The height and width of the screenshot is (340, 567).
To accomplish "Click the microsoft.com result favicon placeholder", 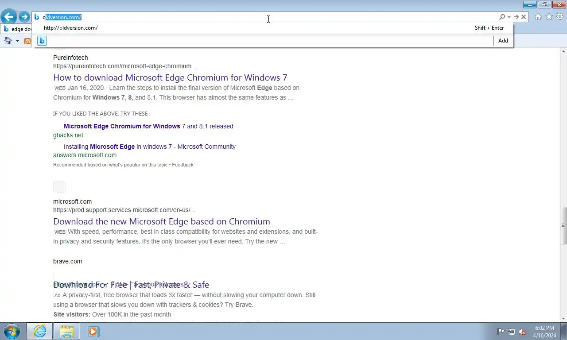I will (x=59, y=187).
